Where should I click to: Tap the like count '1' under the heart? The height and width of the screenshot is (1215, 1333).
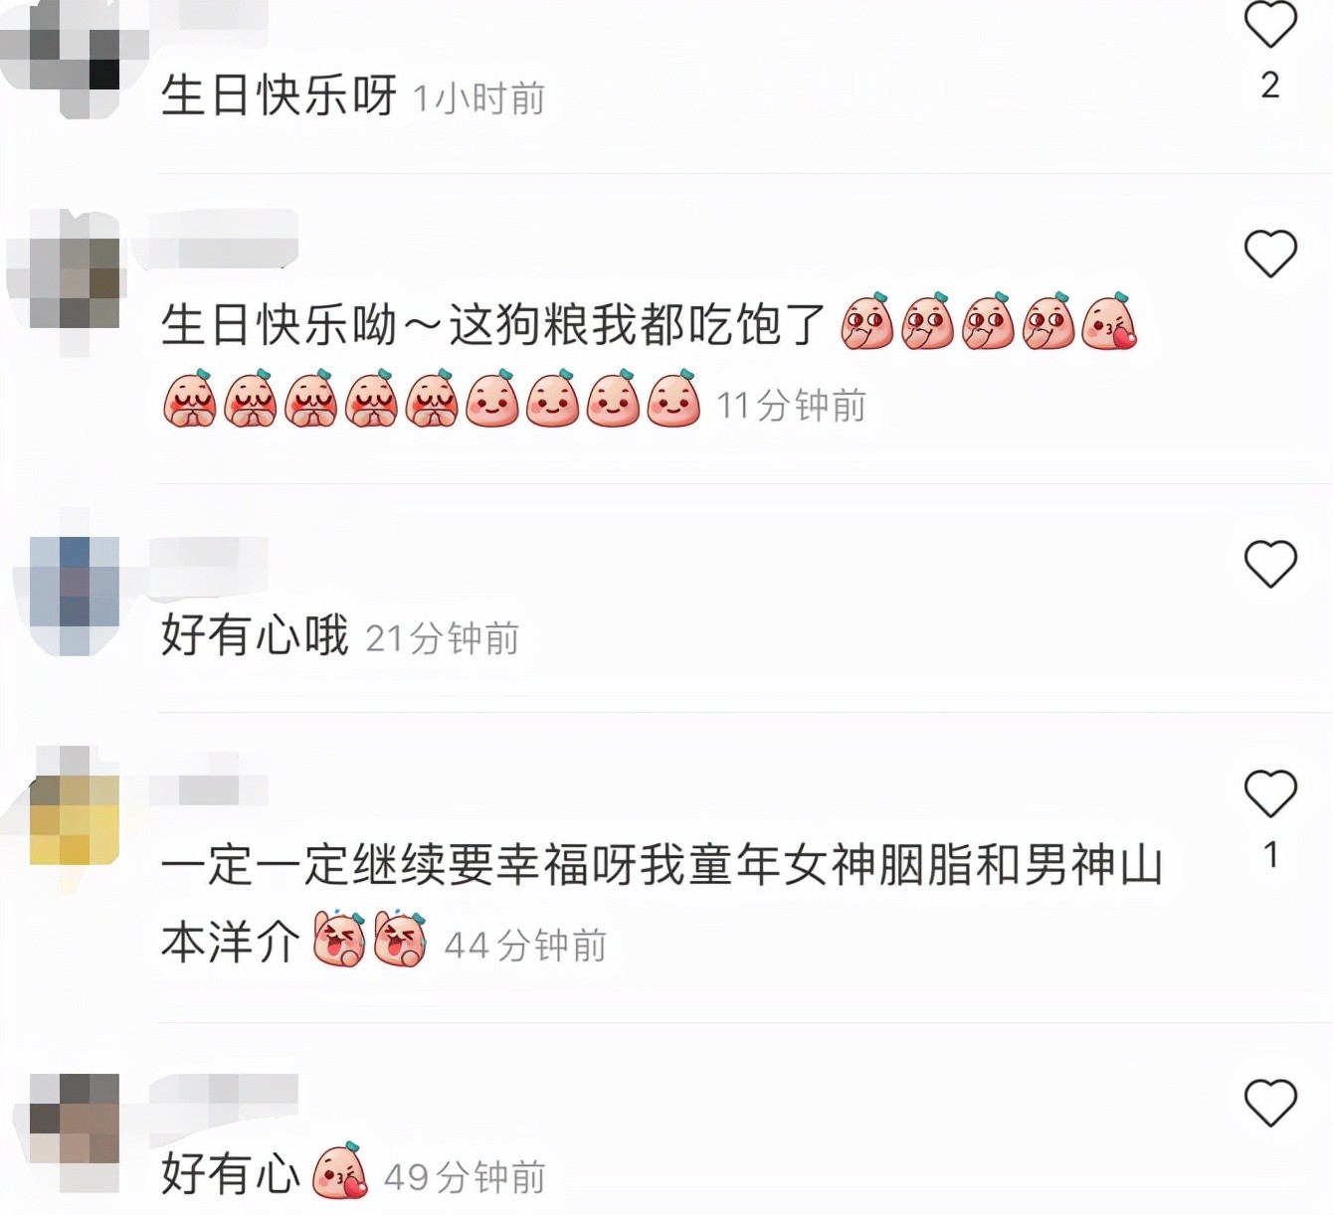coord(1270,855)
